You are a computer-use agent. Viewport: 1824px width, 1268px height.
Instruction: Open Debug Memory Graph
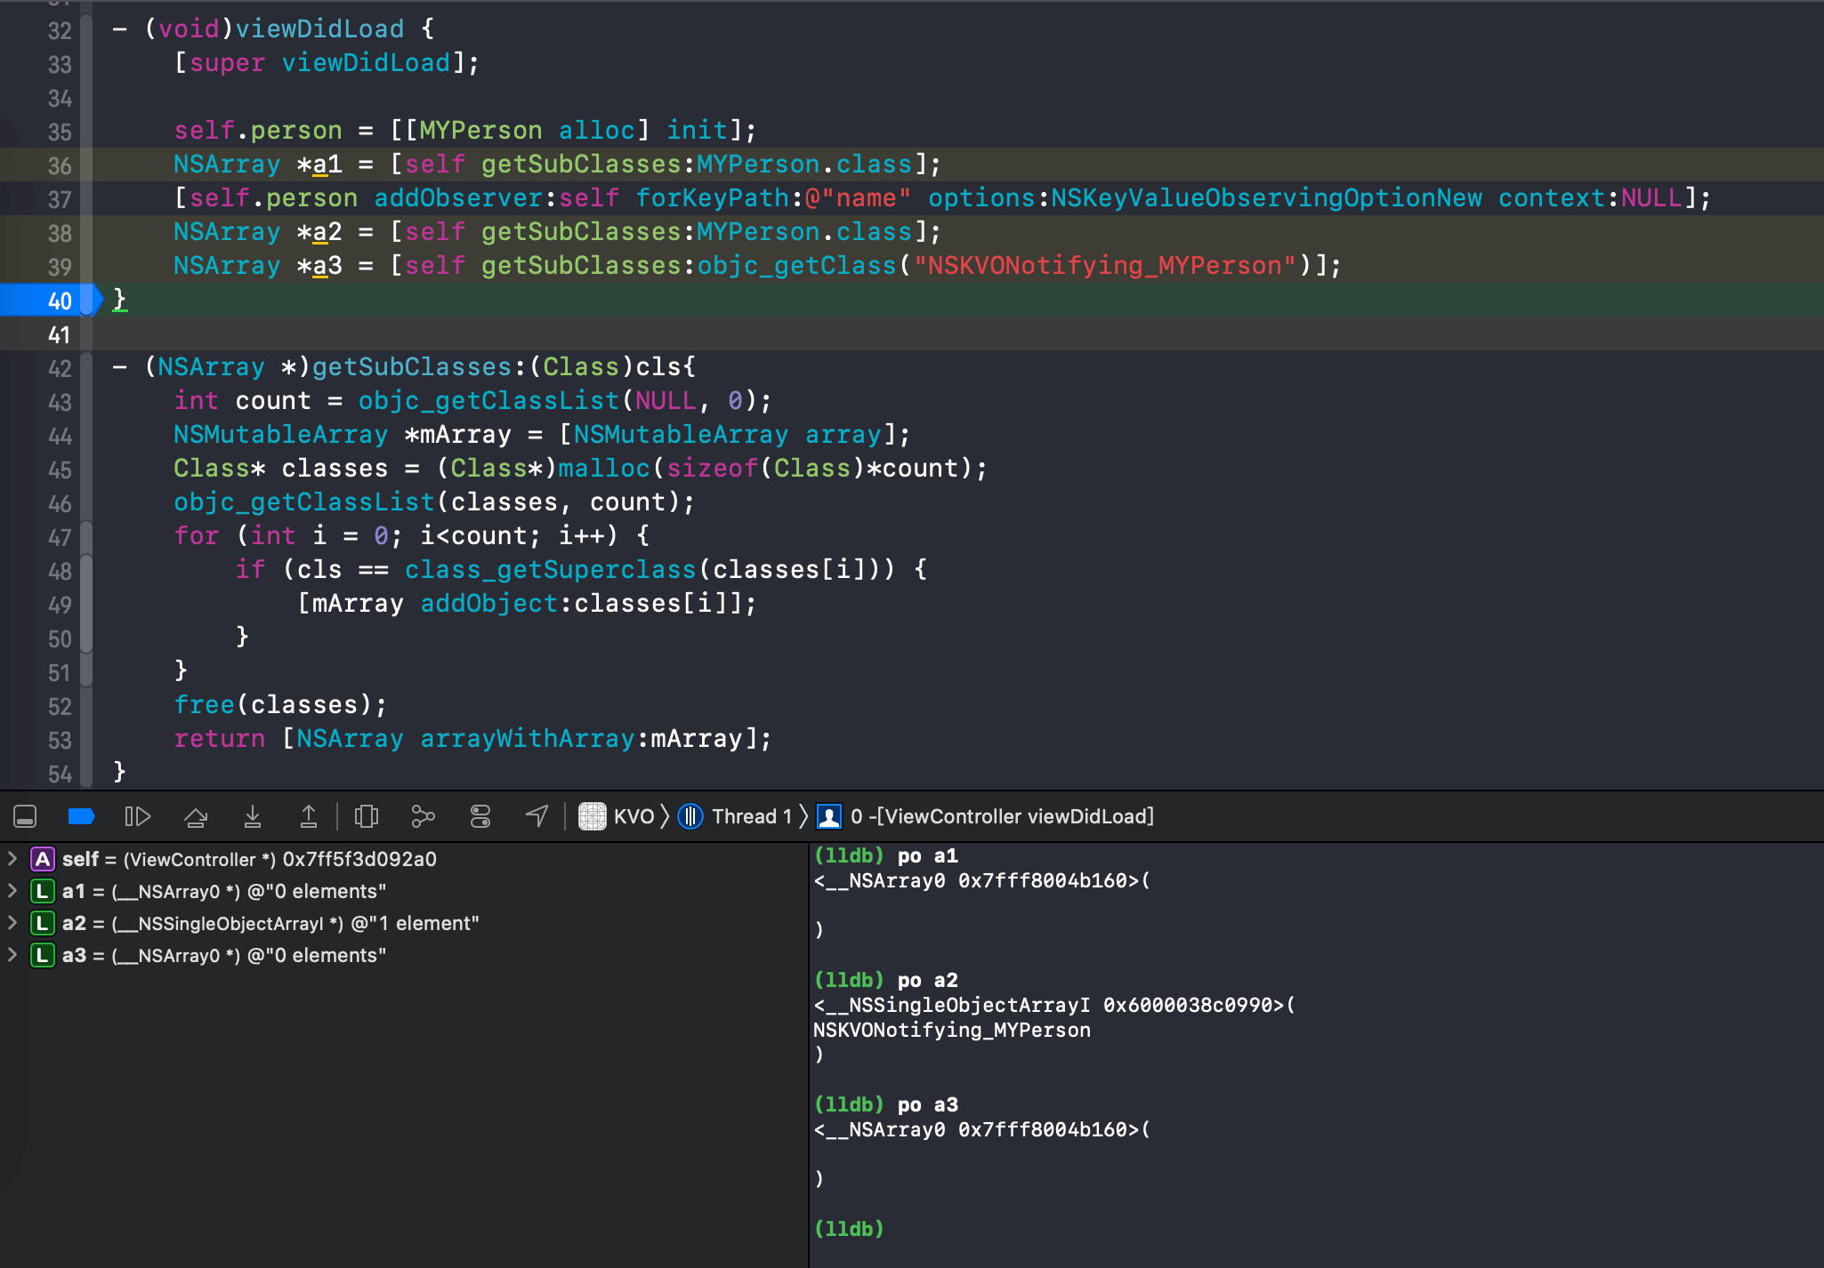[x=424, y=816]
